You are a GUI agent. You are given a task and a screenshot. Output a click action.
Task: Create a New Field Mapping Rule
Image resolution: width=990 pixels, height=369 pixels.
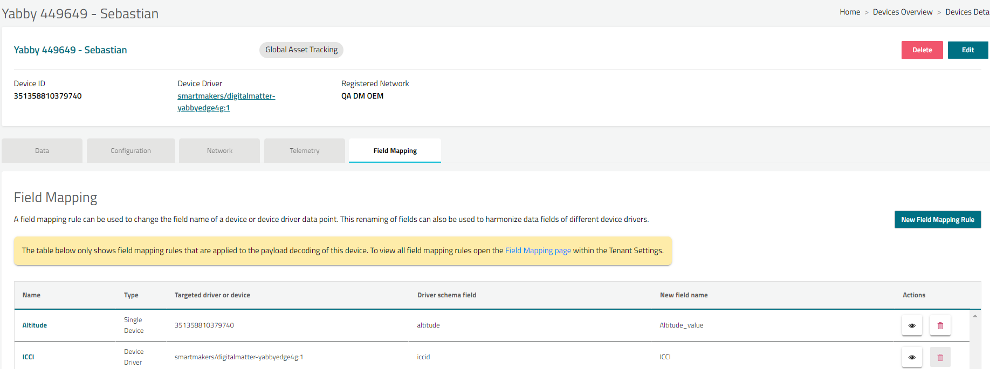937,220
